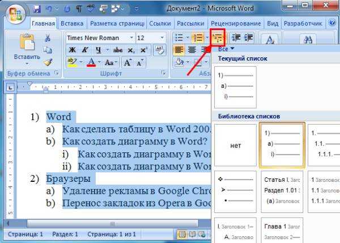Screen dimensions: 340x243
Task: Select the 'нет' list option
Action: (236, 146)
